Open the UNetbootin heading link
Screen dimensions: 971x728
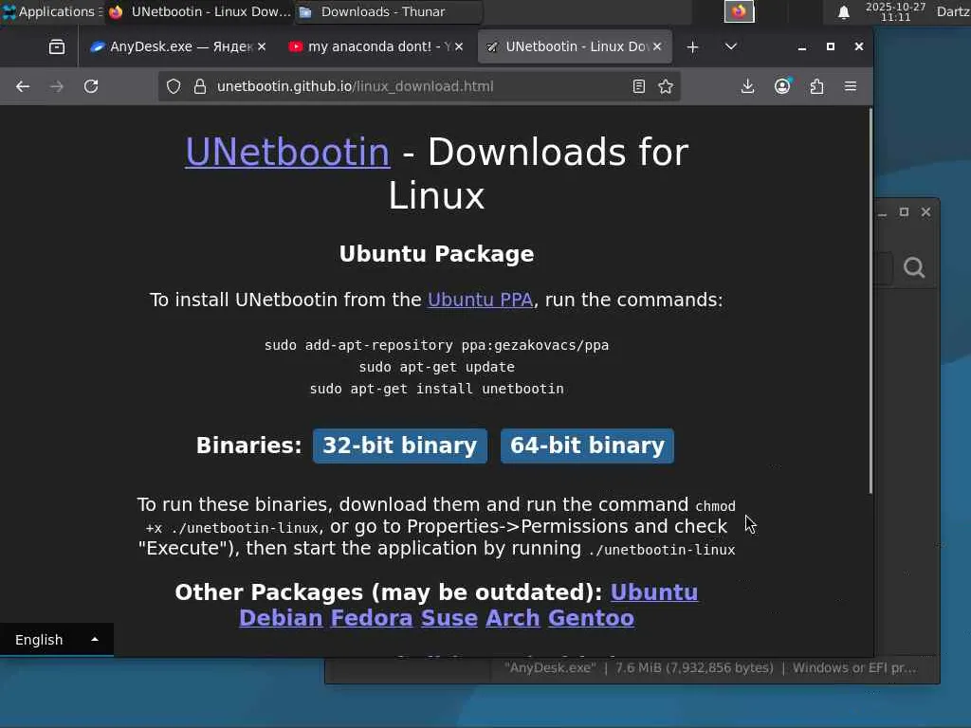288,153
